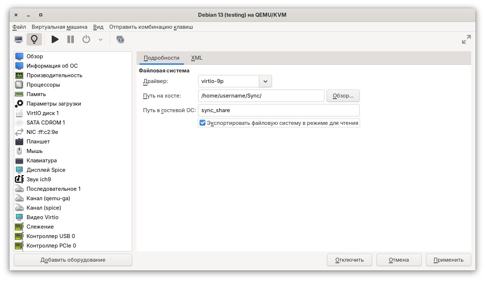Switch to the Подробности tab
Image resolution: width=485 pixels, height=281 pixels.
tap(162, 58)
